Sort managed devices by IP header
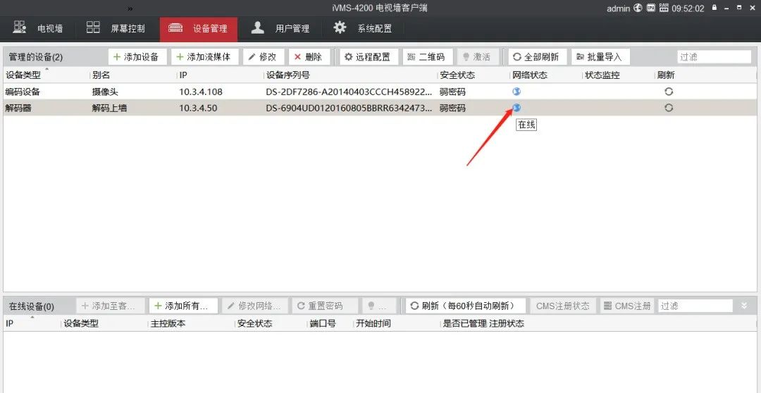The image size is (761, 393). click(183, 75)
